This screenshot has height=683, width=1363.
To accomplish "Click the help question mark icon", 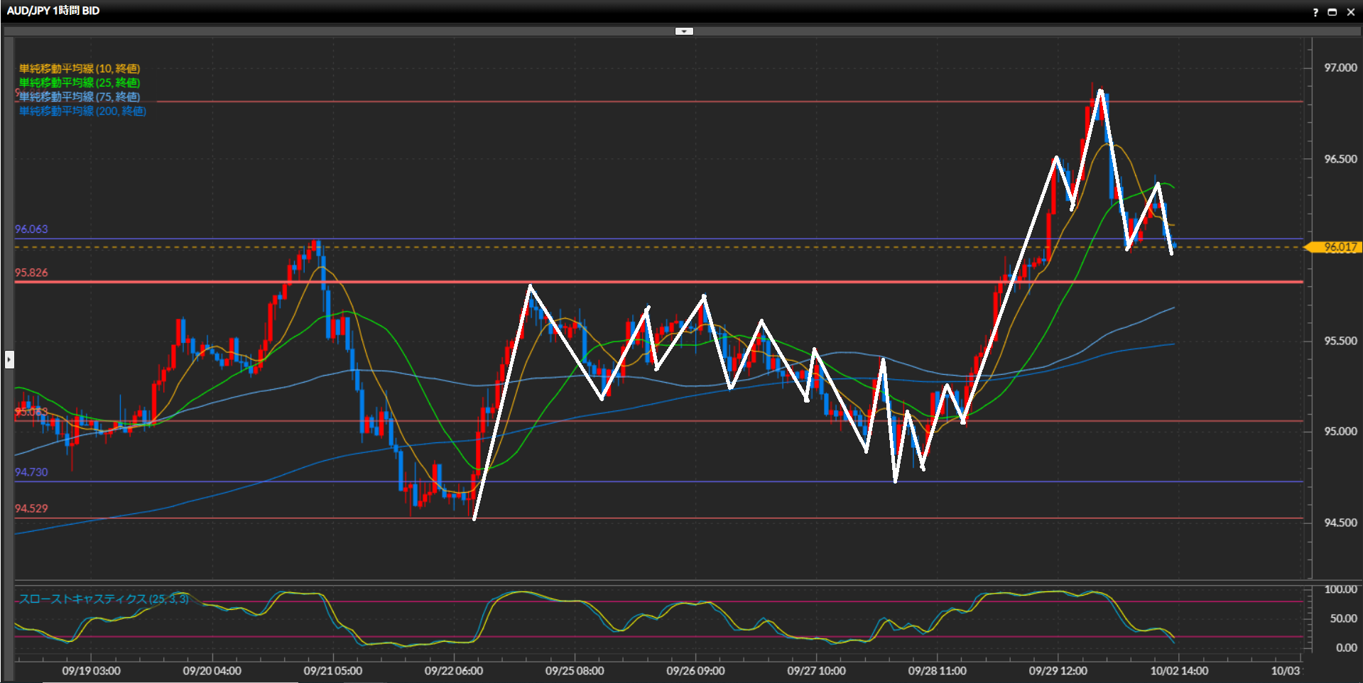I will 1315,12.
